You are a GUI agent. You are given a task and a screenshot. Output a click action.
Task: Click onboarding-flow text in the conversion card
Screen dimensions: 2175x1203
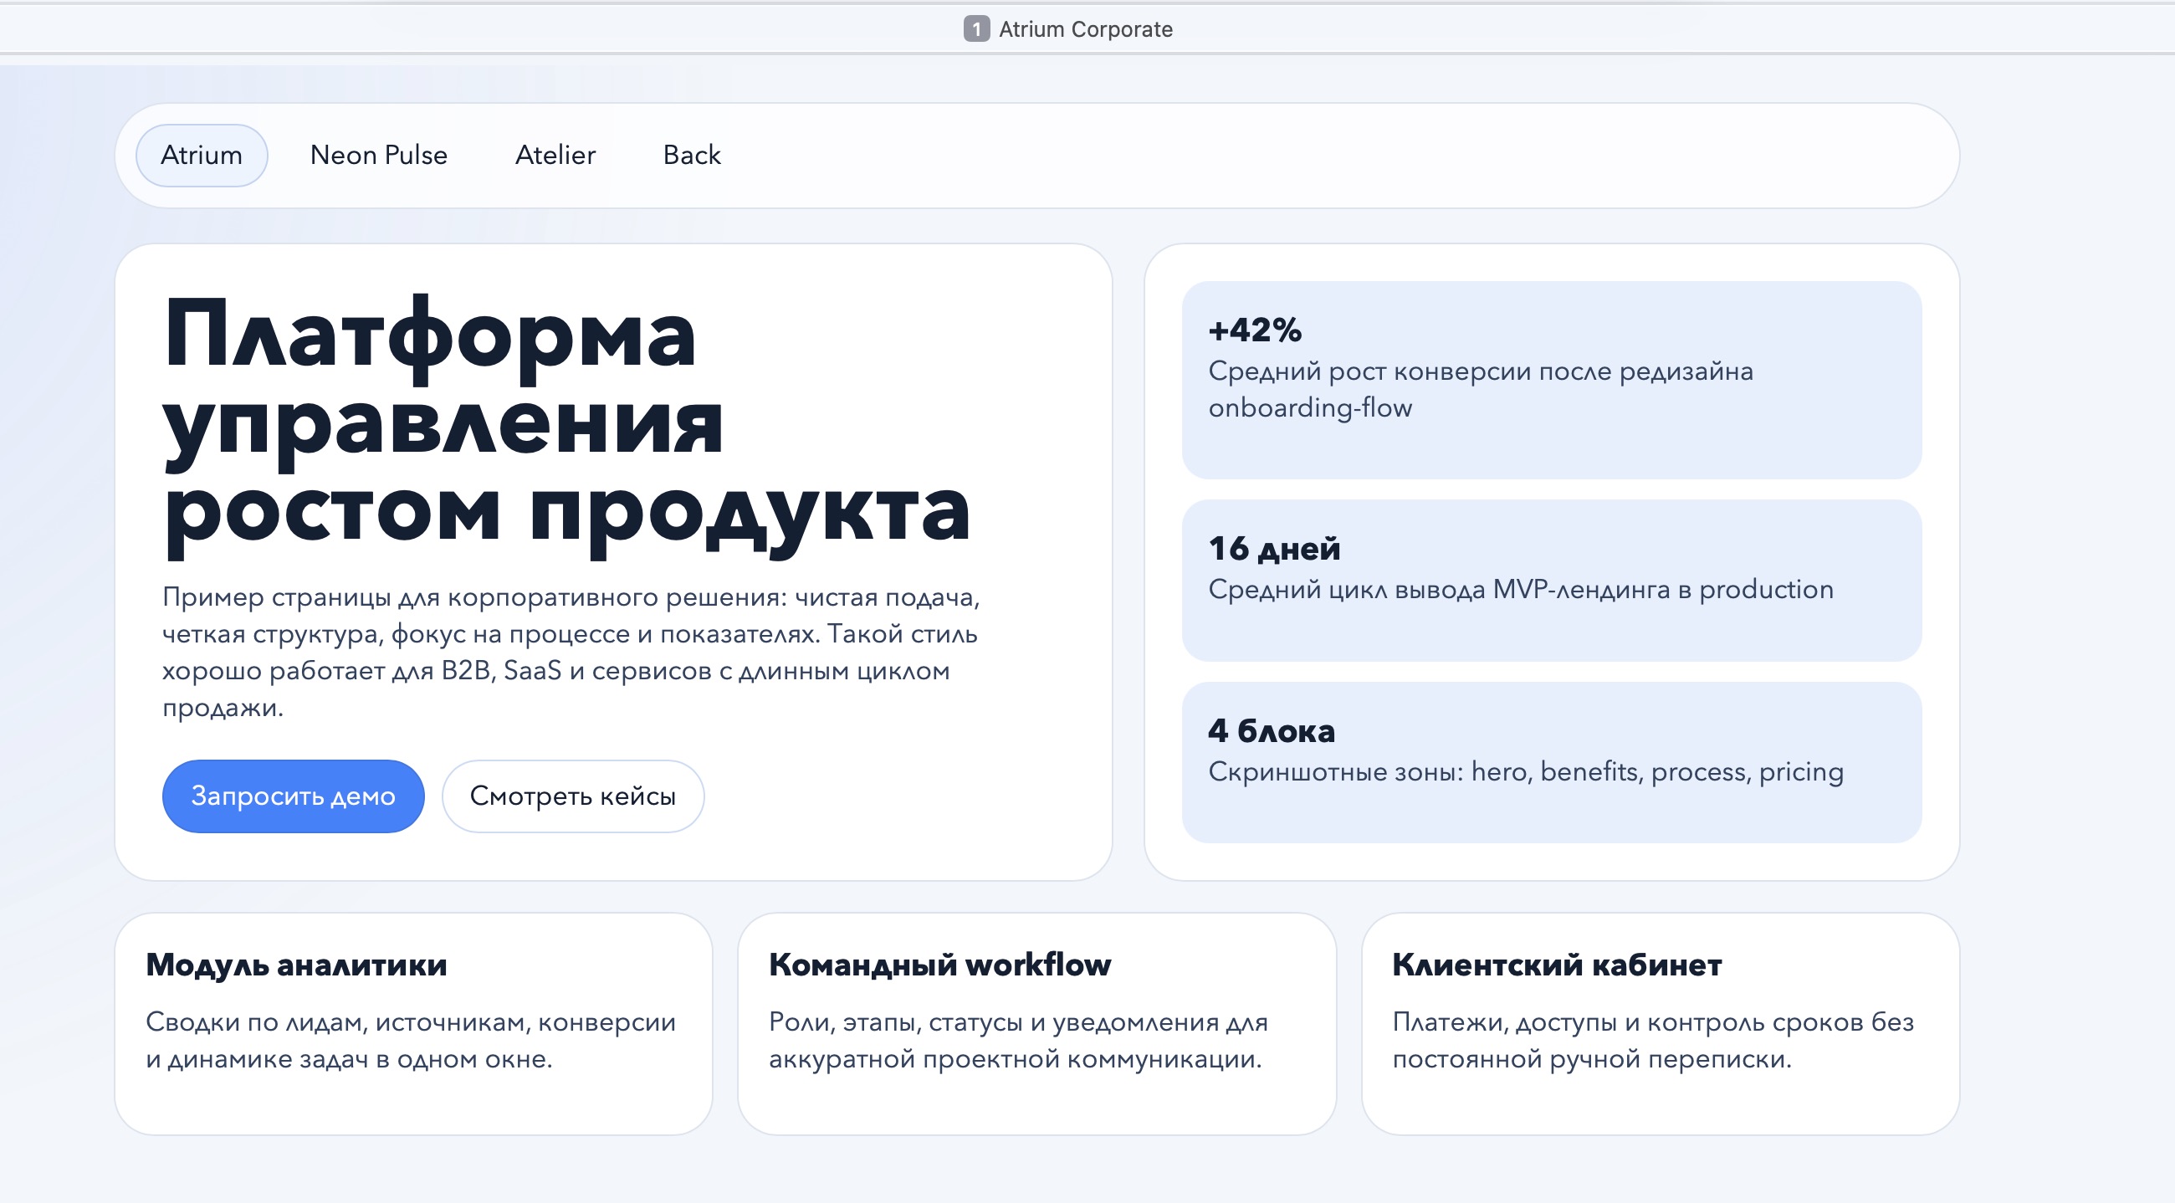(1308, 407)
